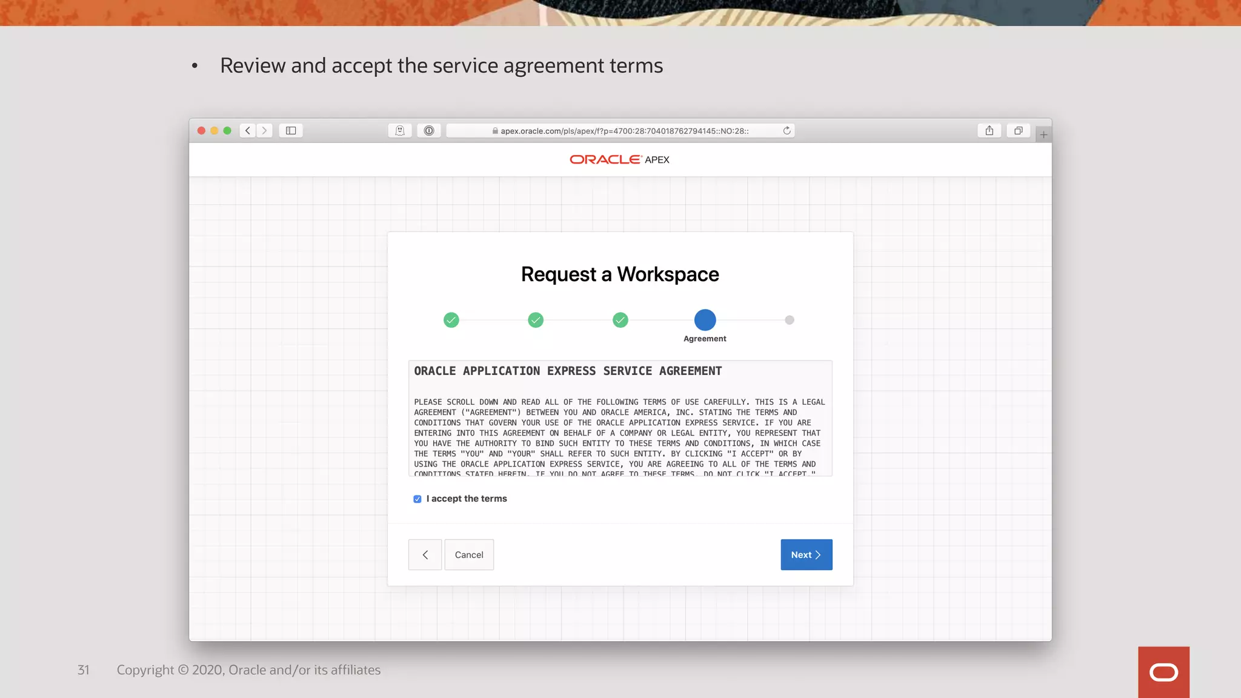Click the Oracle APEX logo
The width and height of the screenshot is (1241, 698).
[620, 159]
